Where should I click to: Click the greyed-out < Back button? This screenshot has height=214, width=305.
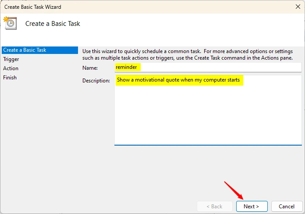pos(215,206)
